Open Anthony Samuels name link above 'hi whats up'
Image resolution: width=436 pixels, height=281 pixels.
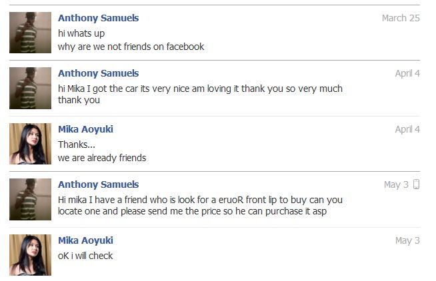pos(98,18)
